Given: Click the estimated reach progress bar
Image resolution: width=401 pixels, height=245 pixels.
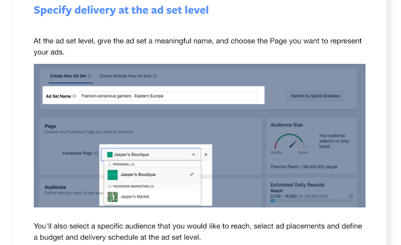Looking at the screenshot, I should (312, 201).
